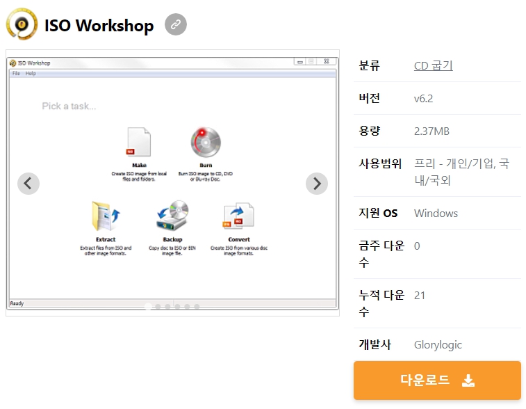Go to the third carousel dot
526x409 pixels.
tap(167, 307)
